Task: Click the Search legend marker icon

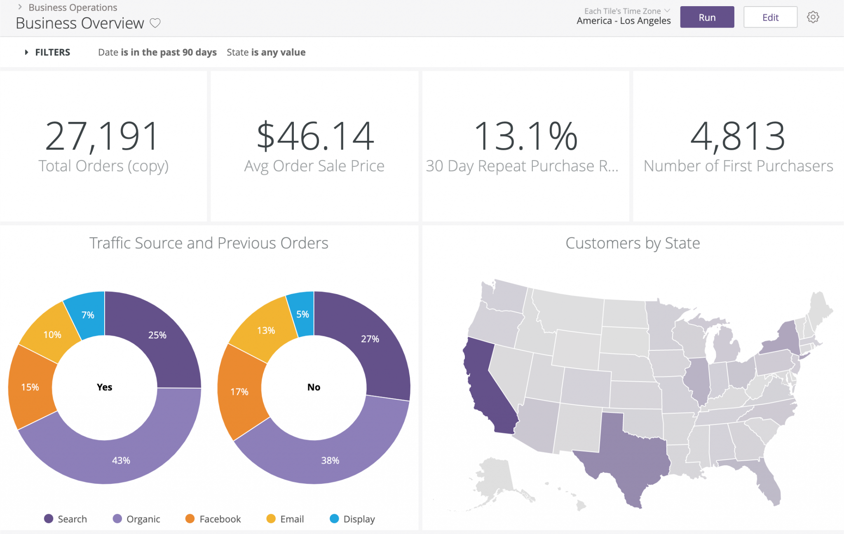Action: click(x=49, y=519)
